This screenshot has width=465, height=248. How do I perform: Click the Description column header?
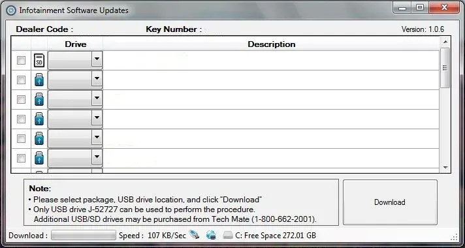click(271, 44)
